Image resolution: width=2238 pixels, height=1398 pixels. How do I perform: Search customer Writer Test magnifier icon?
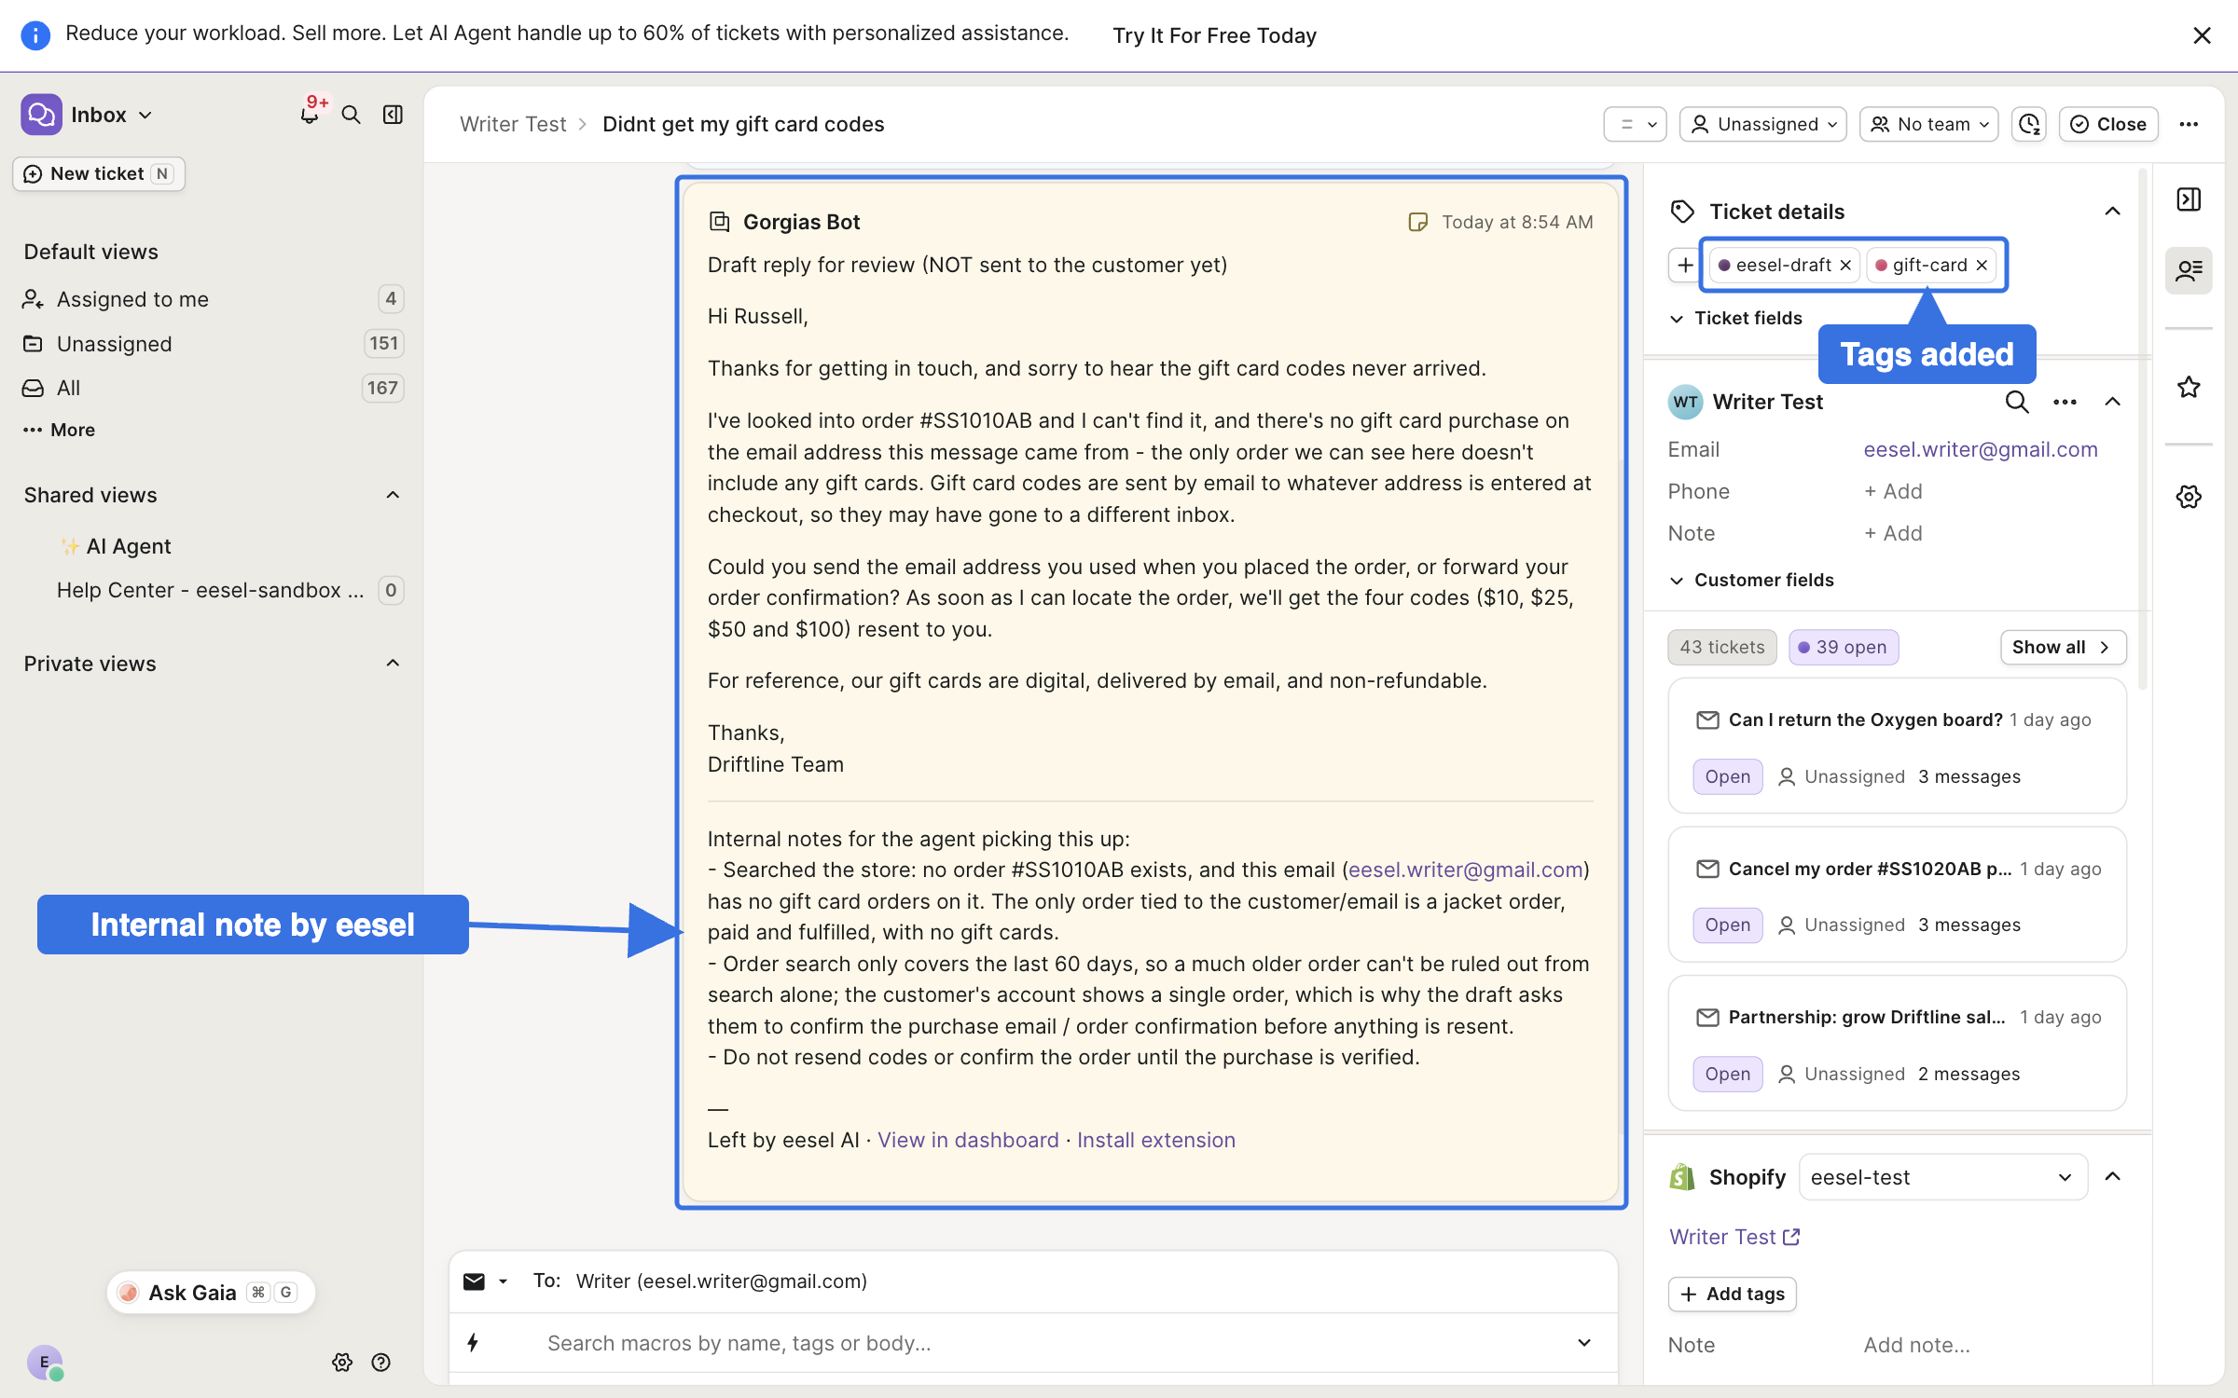[x=2016, y=402]
